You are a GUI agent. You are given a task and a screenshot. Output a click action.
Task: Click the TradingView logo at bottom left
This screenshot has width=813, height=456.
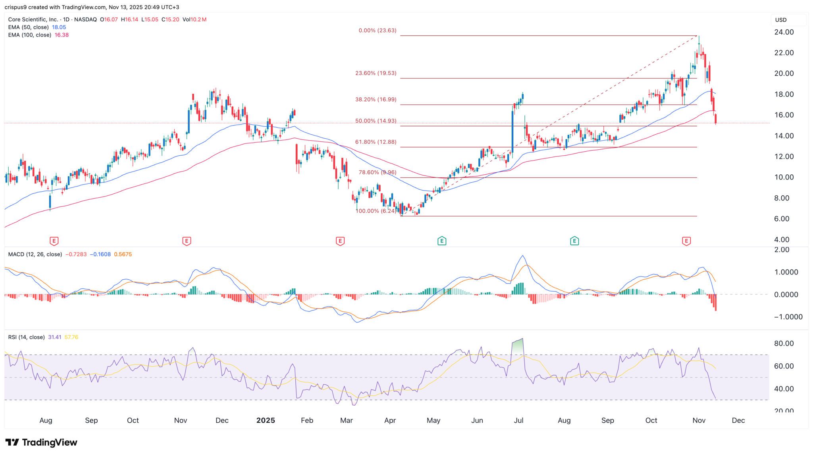(41, 443)
